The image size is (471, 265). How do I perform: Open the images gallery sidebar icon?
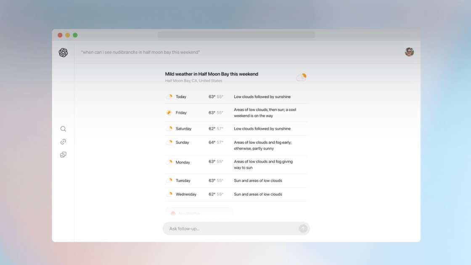[63, 155]
